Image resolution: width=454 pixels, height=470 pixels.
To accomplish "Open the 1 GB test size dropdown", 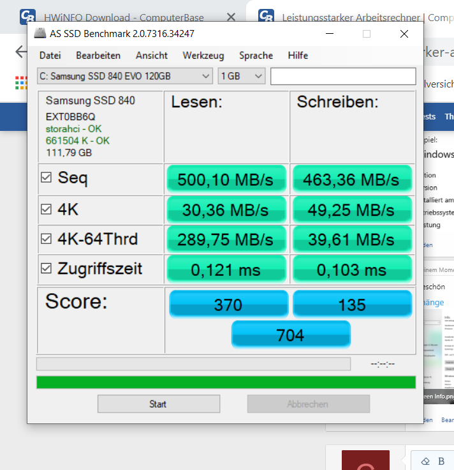I will point(242,76).
